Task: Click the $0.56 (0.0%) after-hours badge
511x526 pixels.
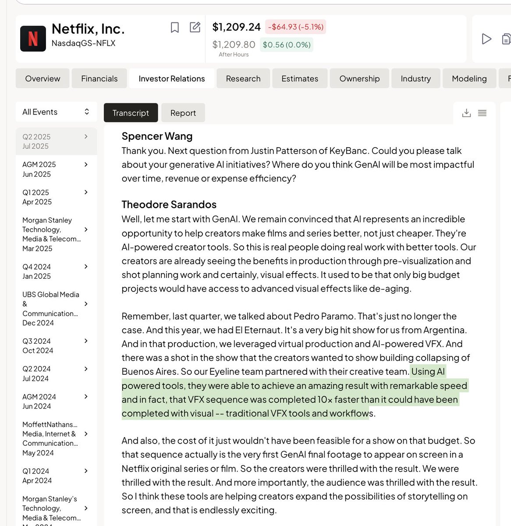Action: tap(287, 45)
